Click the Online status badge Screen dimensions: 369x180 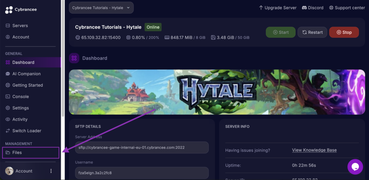click(153, 27)
